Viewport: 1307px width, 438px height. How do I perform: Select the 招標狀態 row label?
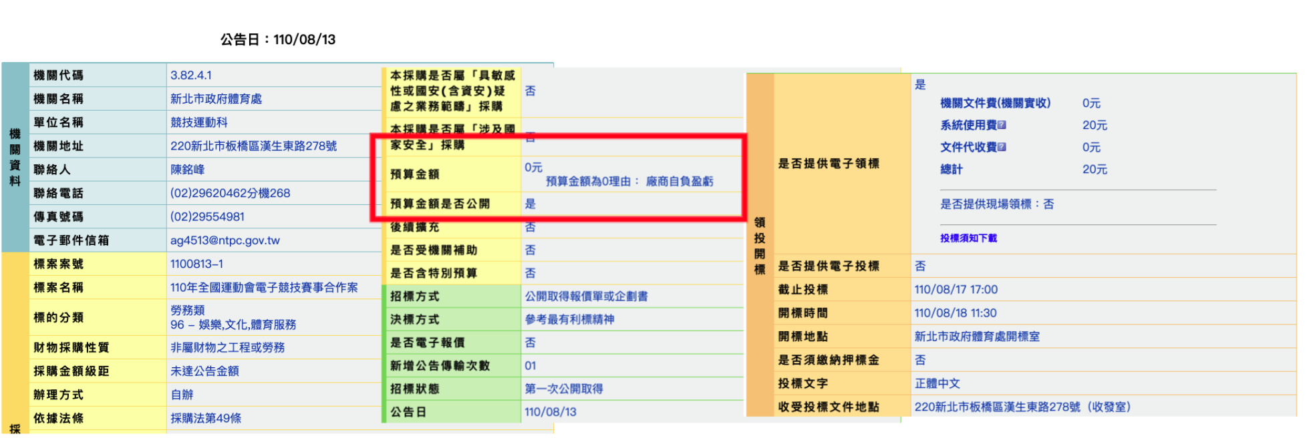click(x=415, y=389)
